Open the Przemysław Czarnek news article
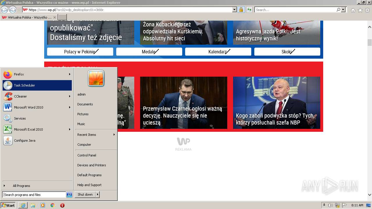 pos(184,103)
